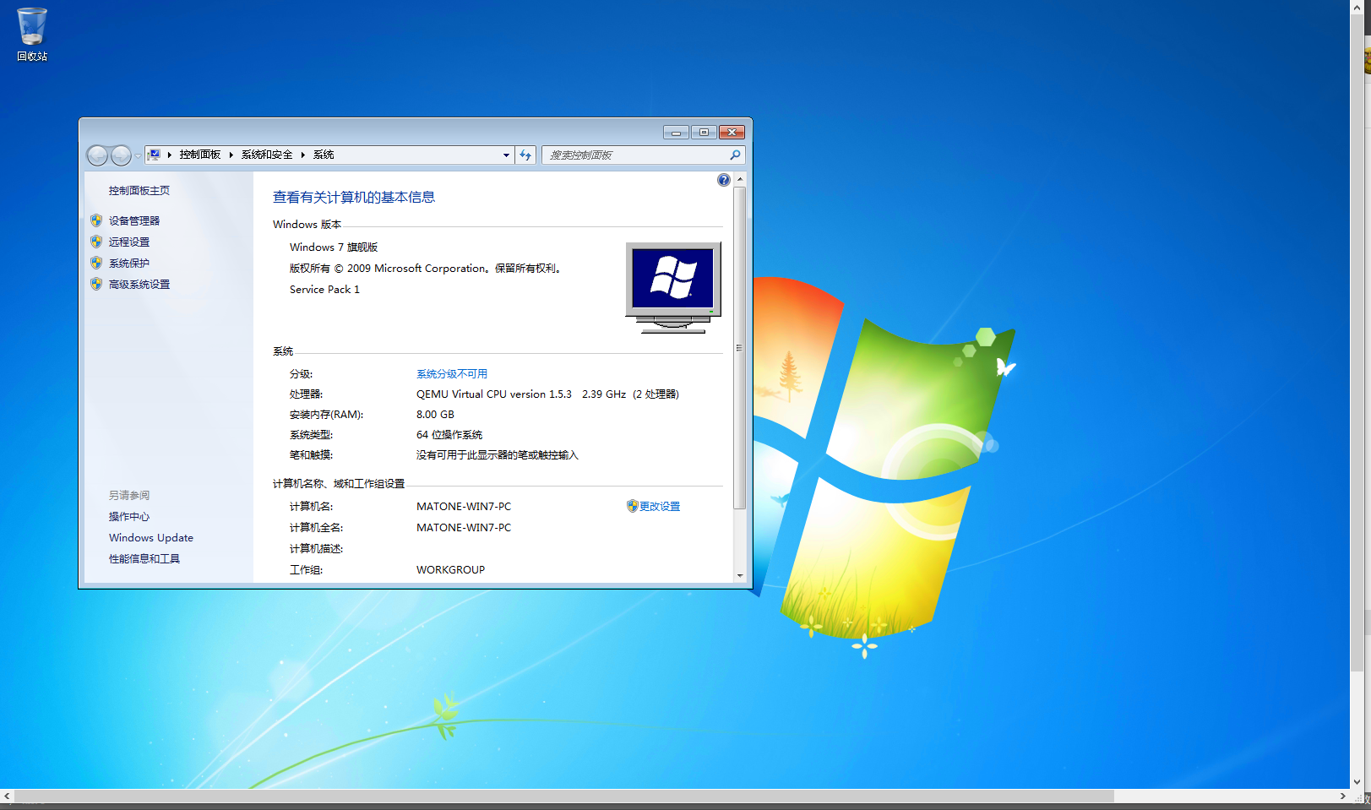Click the magnifier search icon
Viewport: 1371px width, 810px height.
[x=735, y=155]
